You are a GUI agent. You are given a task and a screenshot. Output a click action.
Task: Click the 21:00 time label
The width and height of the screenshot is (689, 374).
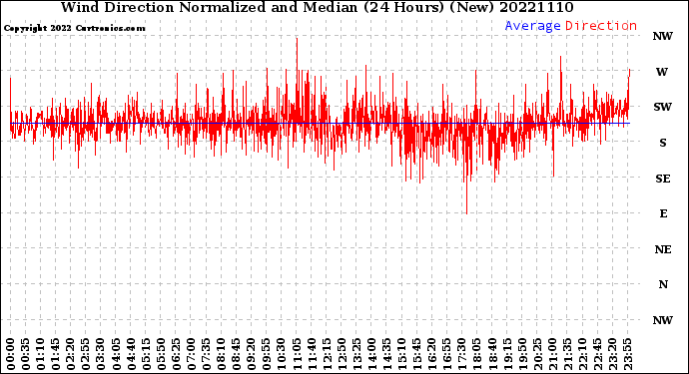(552, 355)
